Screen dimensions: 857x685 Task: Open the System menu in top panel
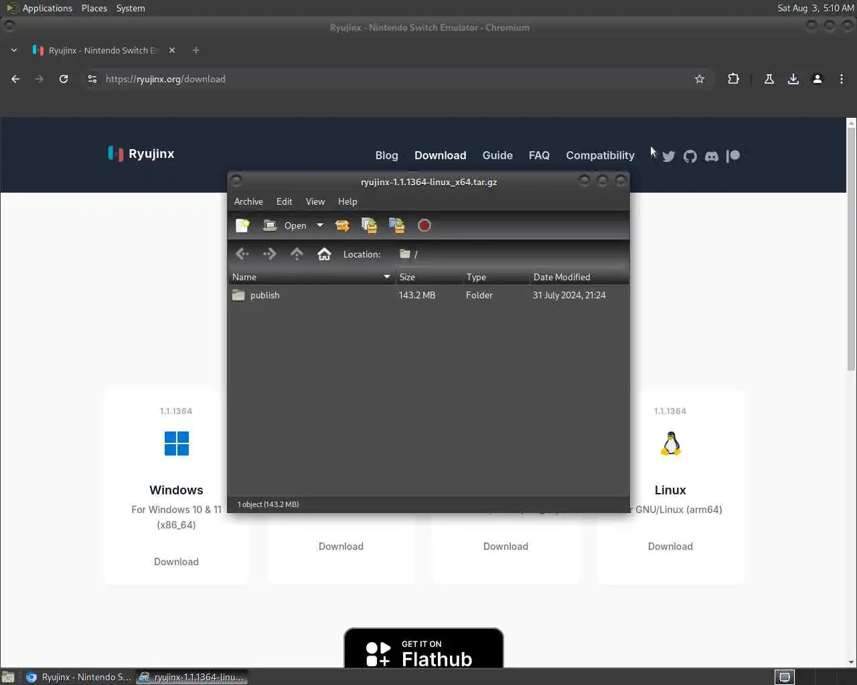tap(131, 8)
